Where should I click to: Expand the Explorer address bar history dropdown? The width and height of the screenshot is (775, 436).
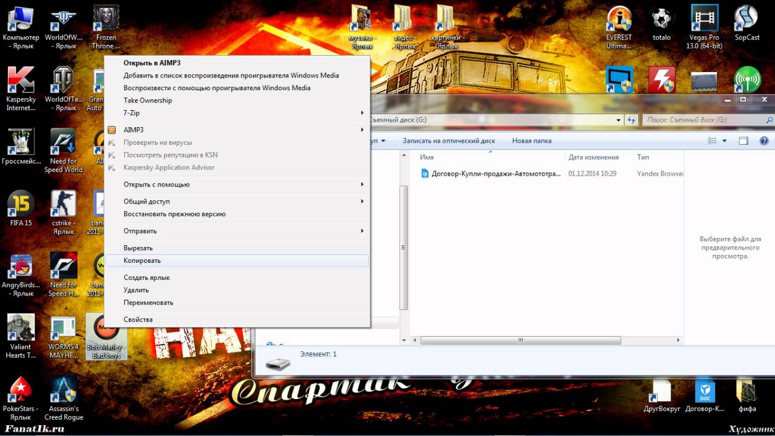[x=618, y=120]
